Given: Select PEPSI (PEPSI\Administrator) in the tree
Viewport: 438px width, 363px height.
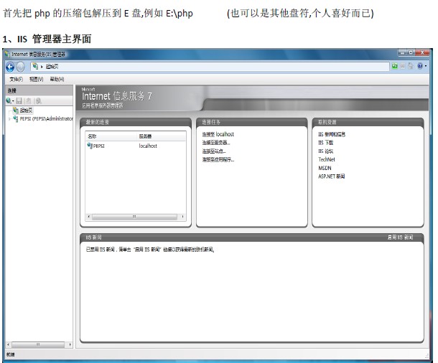Looking at the screenshot, I should [47, 119].
